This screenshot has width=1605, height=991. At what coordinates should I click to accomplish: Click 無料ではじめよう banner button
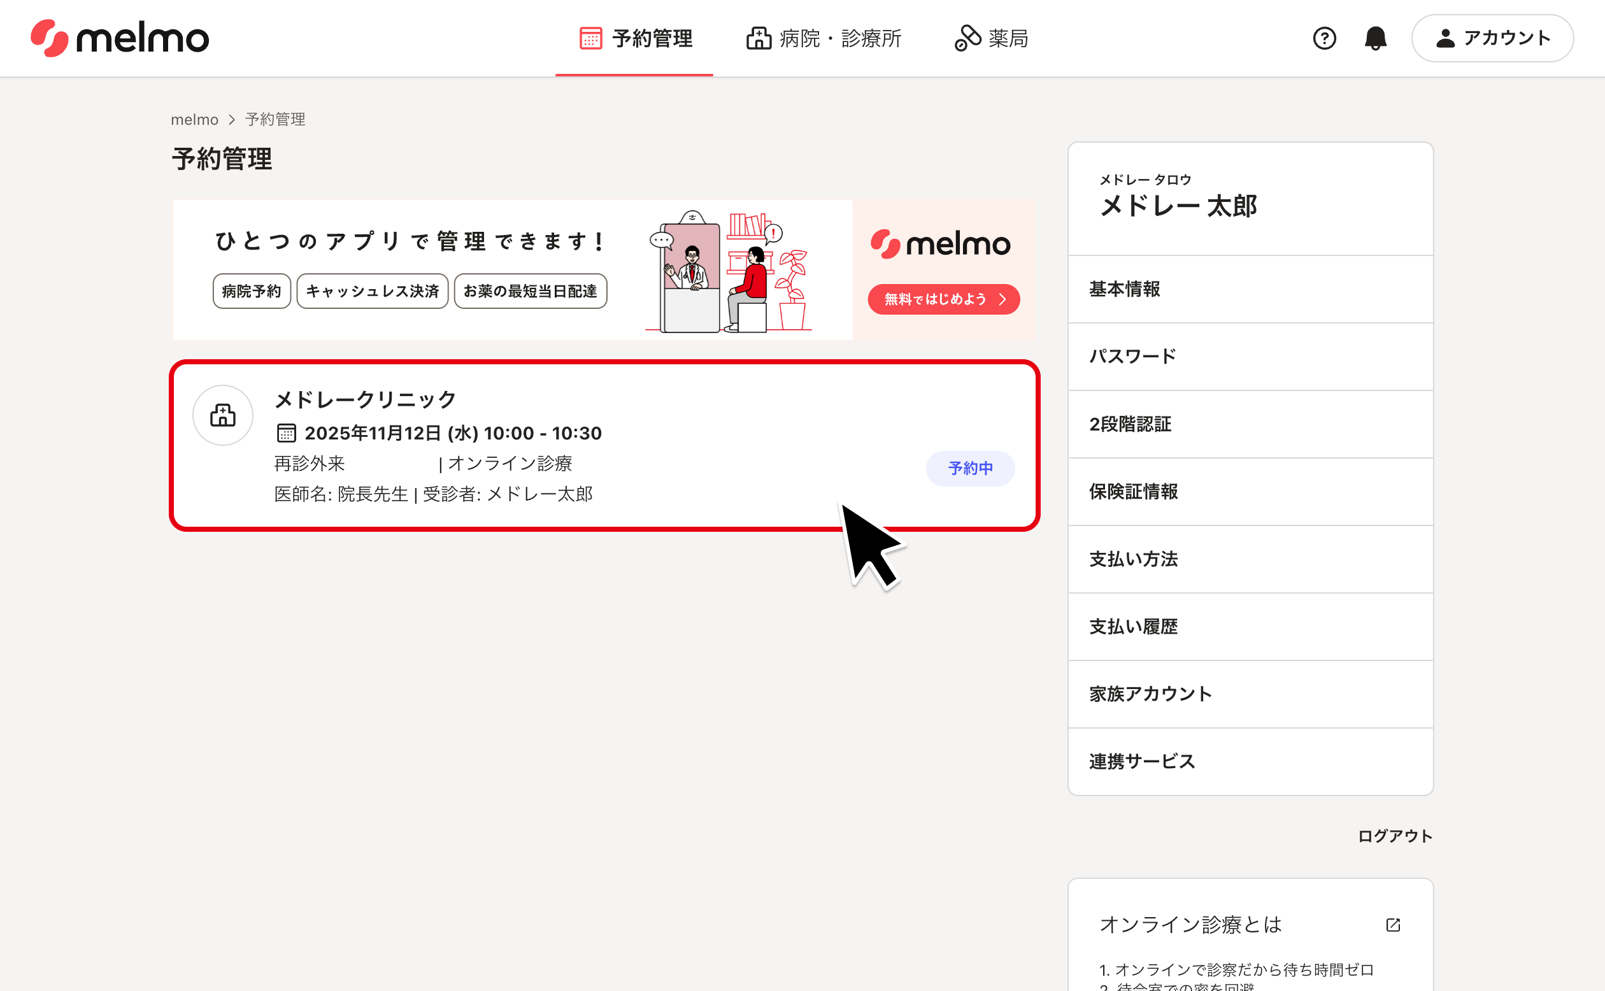tap(943, 299)
